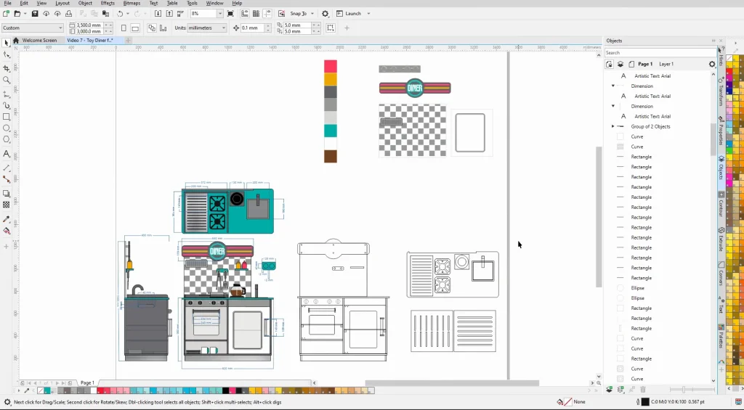This screenshot has width=744, height=410.
Task: Select the Interactive Fill tool
Action: (7, 231)
